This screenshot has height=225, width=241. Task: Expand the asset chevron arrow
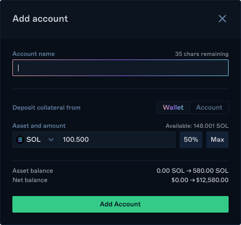click(51, 140)
